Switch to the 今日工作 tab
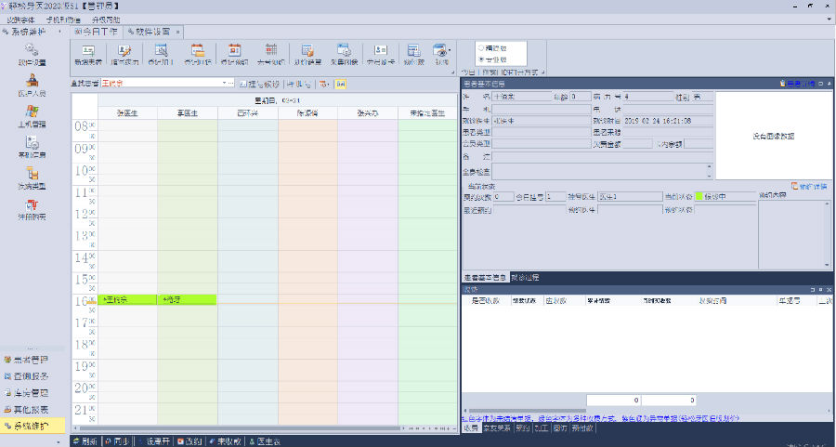 (x=97, y=31)
